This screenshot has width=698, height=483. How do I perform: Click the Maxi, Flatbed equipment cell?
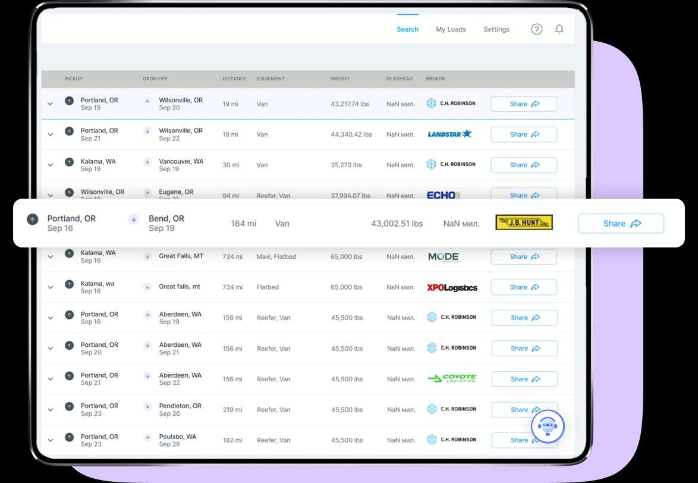click(x=276, y=256)
